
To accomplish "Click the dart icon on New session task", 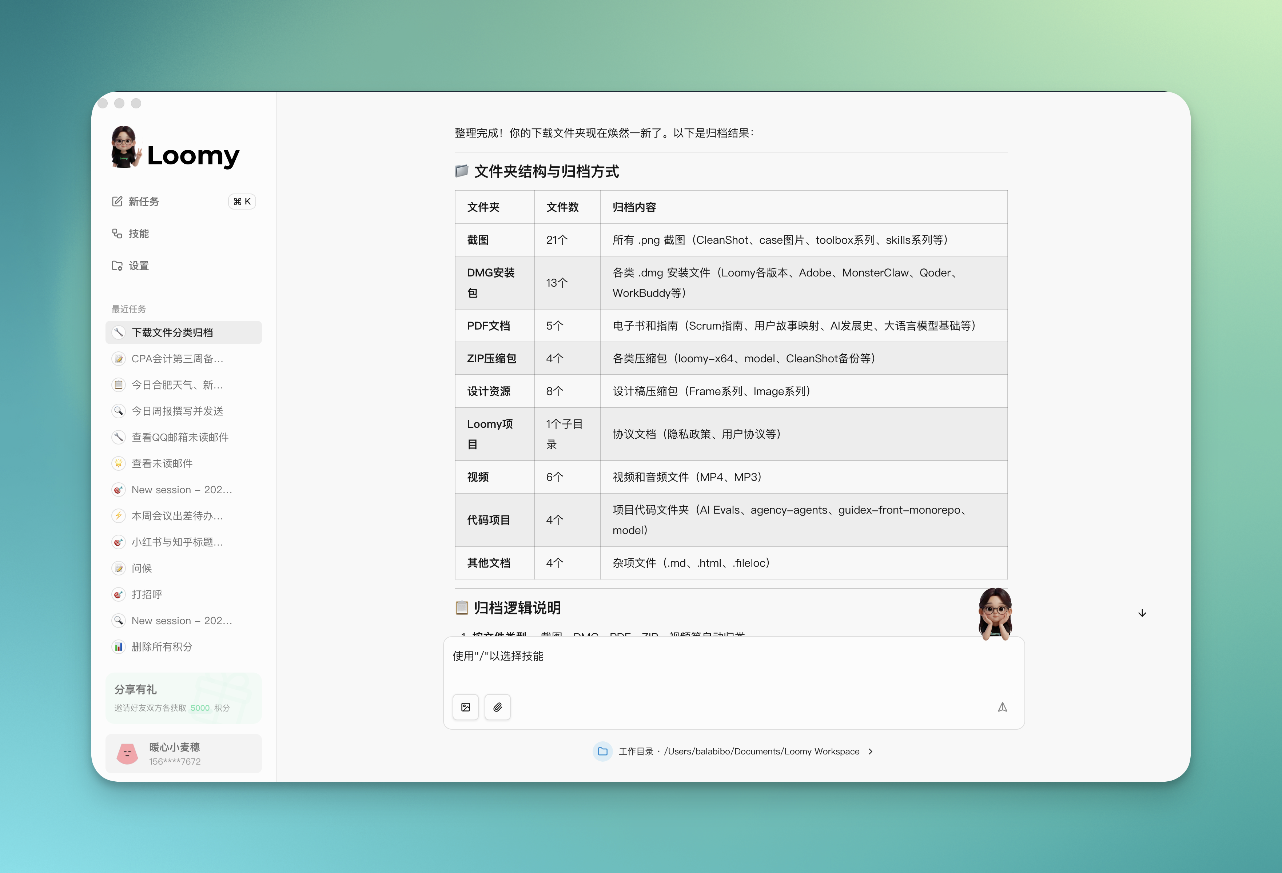I will pyautogui.click(x=119, y=490).
